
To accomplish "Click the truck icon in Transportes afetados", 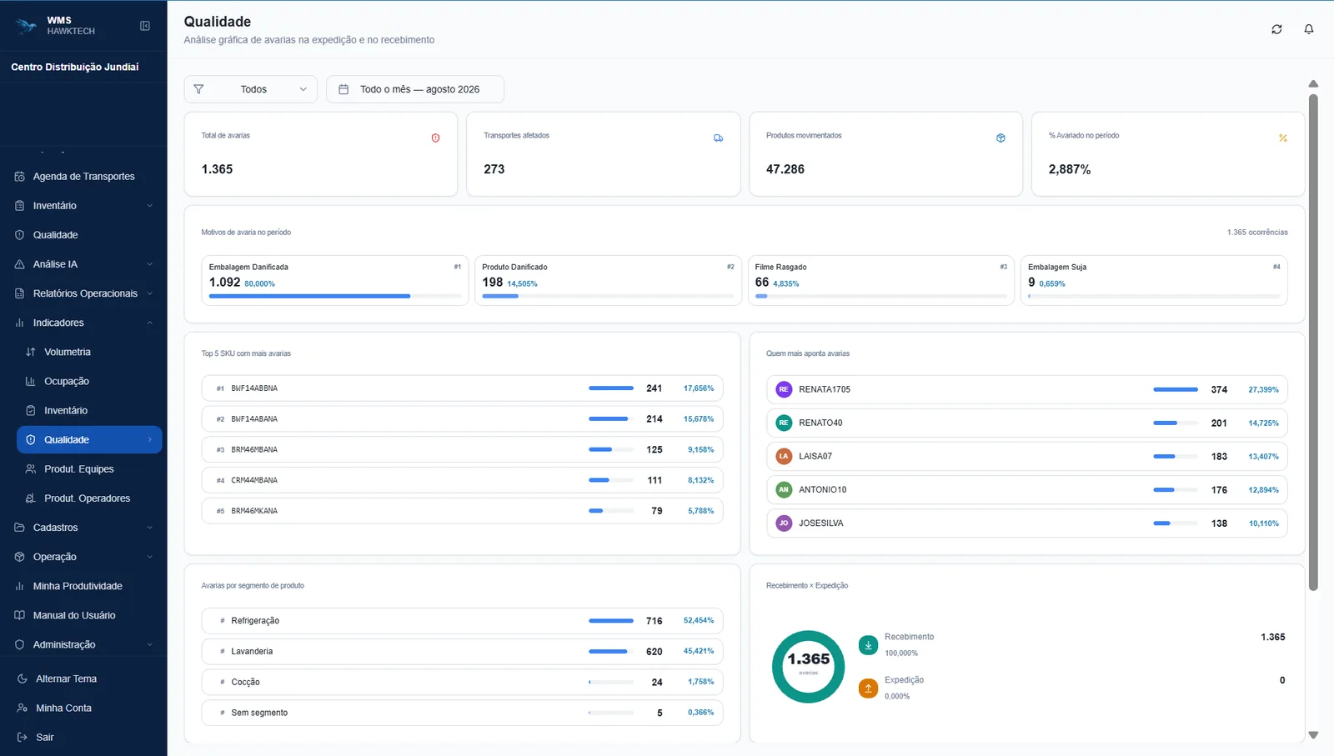I will pyautogui.click(x=718, y=138).
